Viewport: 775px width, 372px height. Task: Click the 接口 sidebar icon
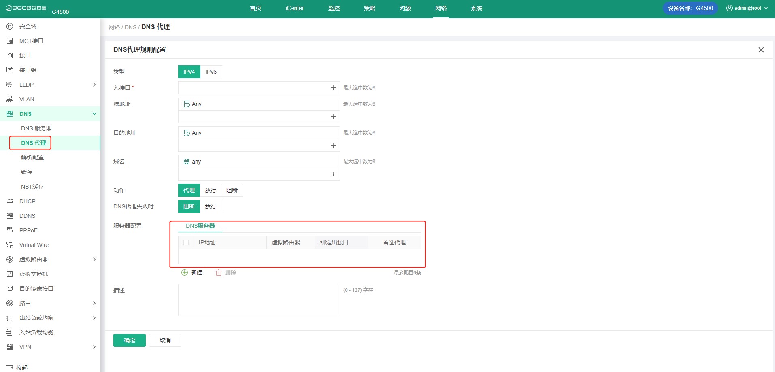[x=10, y=55]
